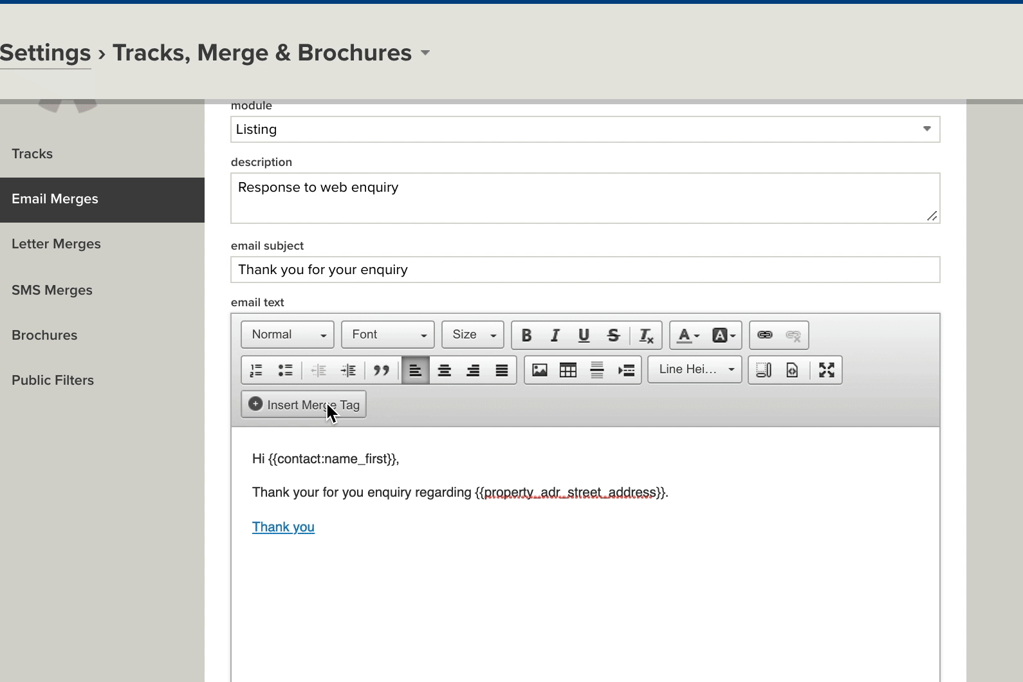Increase the indent
1023x682 pixels.
coord(348,370)
